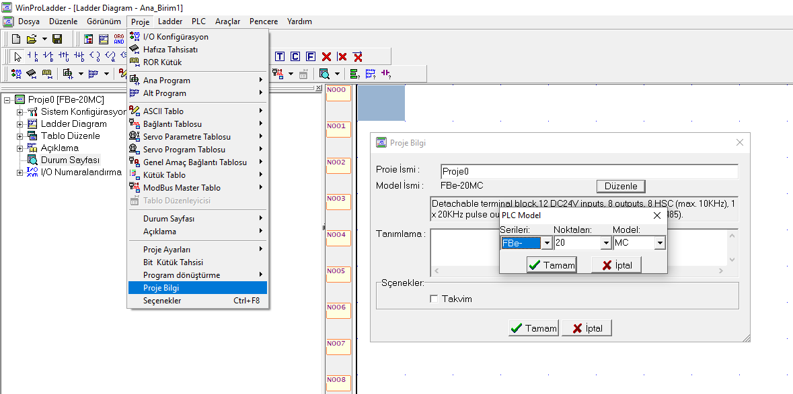Open the Araçlar menu
This screenshot has width=793, height=394.
click(x=227, y=21)
